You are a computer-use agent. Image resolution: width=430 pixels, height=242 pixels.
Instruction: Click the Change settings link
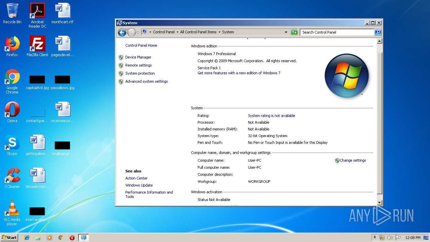[x=353, y=160]
